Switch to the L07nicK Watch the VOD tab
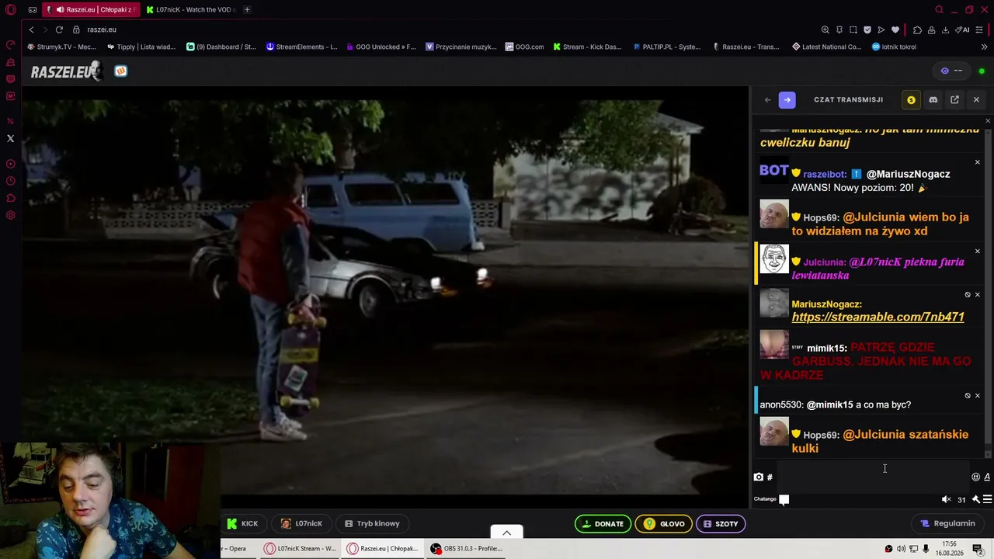 click(x=191, y=9)
